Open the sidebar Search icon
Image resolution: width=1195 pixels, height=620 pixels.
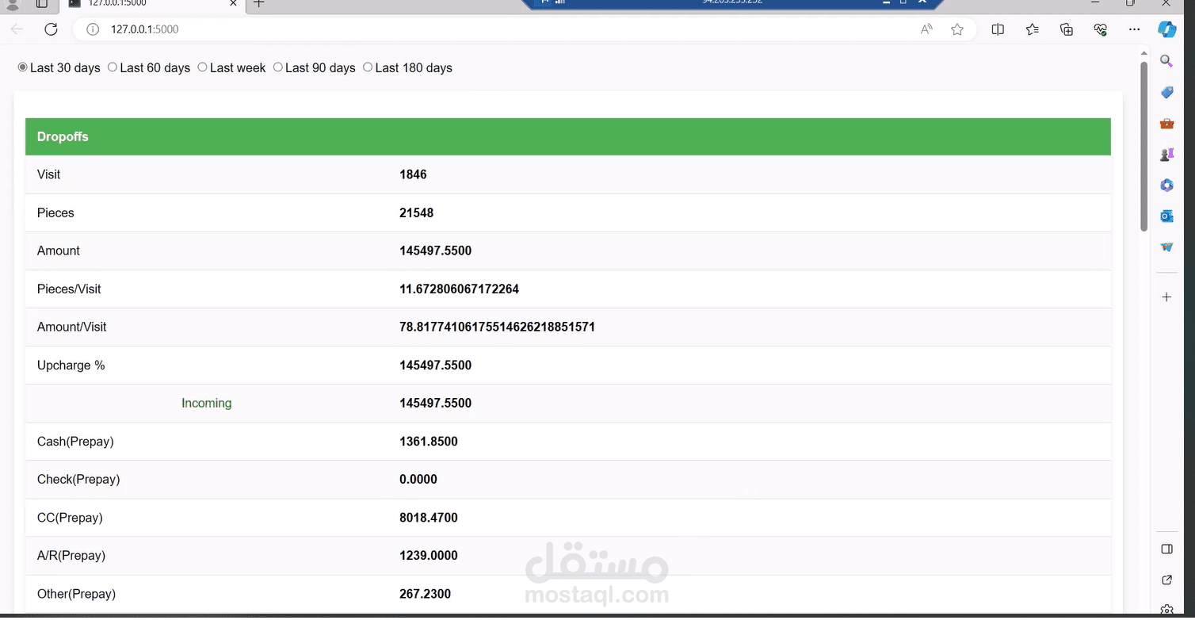click(x=1166, y=61)
